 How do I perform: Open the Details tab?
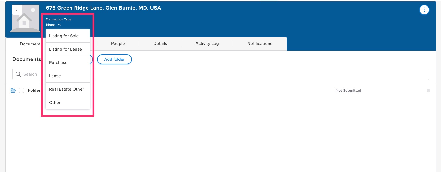160,44
